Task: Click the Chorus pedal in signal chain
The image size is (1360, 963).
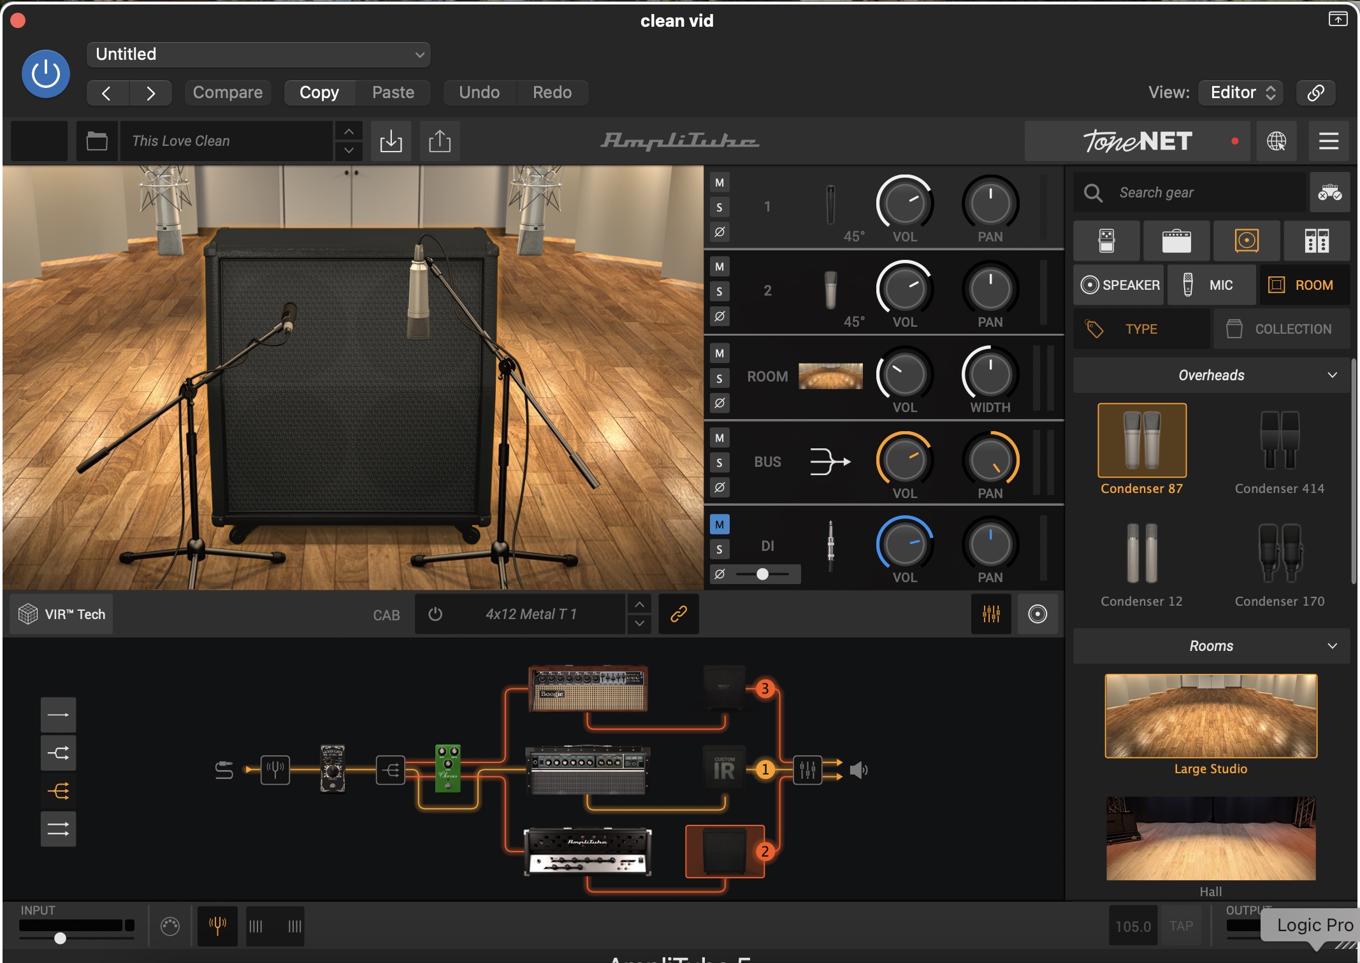Action: (x=447, y=769)
